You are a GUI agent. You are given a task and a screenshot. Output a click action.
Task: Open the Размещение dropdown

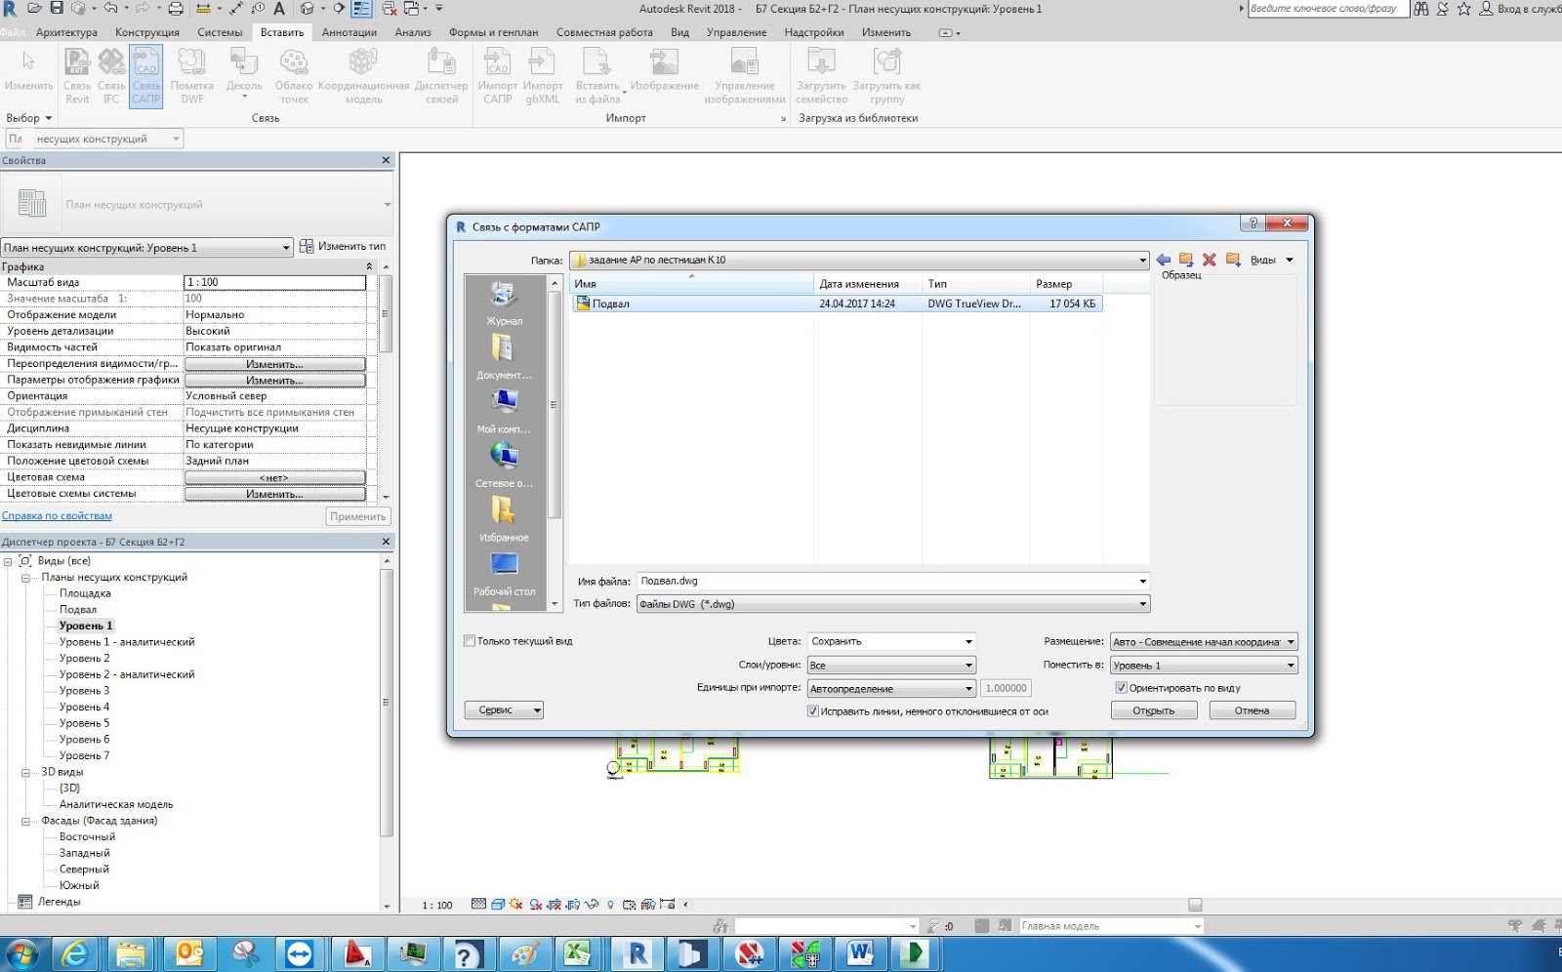tap(1204, 641)
